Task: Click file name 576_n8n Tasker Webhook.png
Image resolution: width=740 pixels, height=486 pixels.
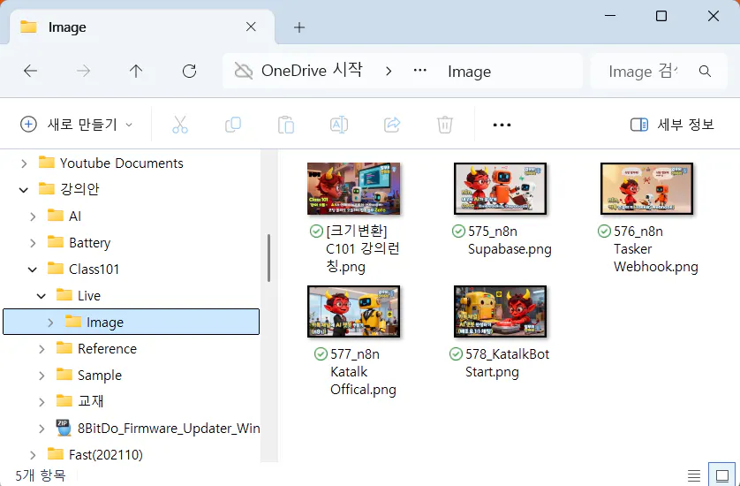Action: click(656, 249)
